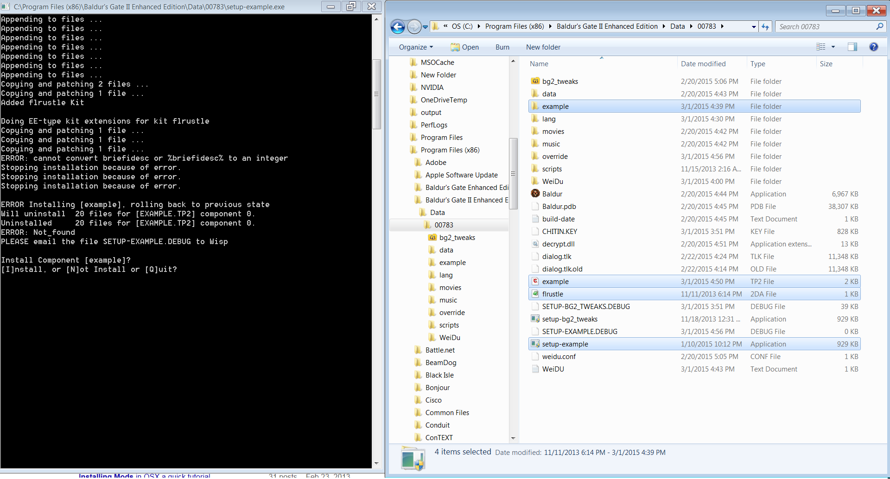Select the decrypt.dll file icon

535,244
